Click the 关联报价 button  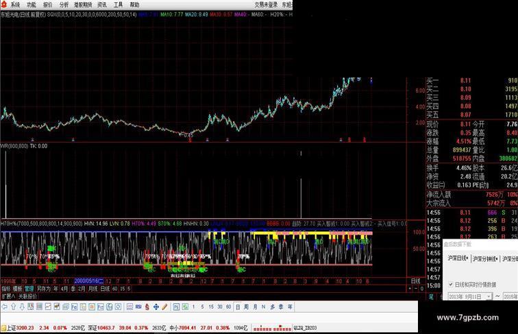pyautogui.click(x=27, y=296)
